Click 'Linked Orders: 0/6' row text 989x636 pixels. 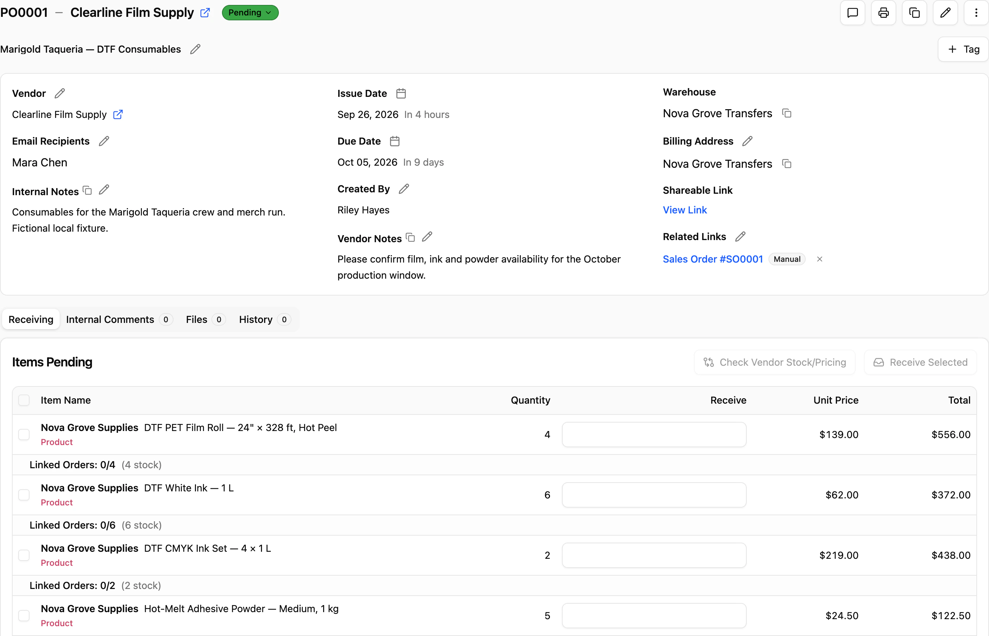pos(72,525)
